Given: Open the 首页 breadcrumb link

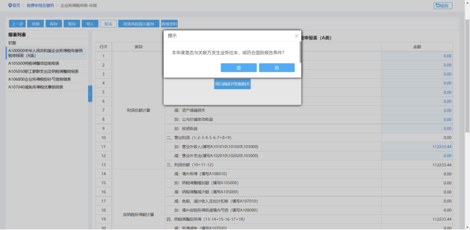Looking at the screenshot, I should (16, 5).
